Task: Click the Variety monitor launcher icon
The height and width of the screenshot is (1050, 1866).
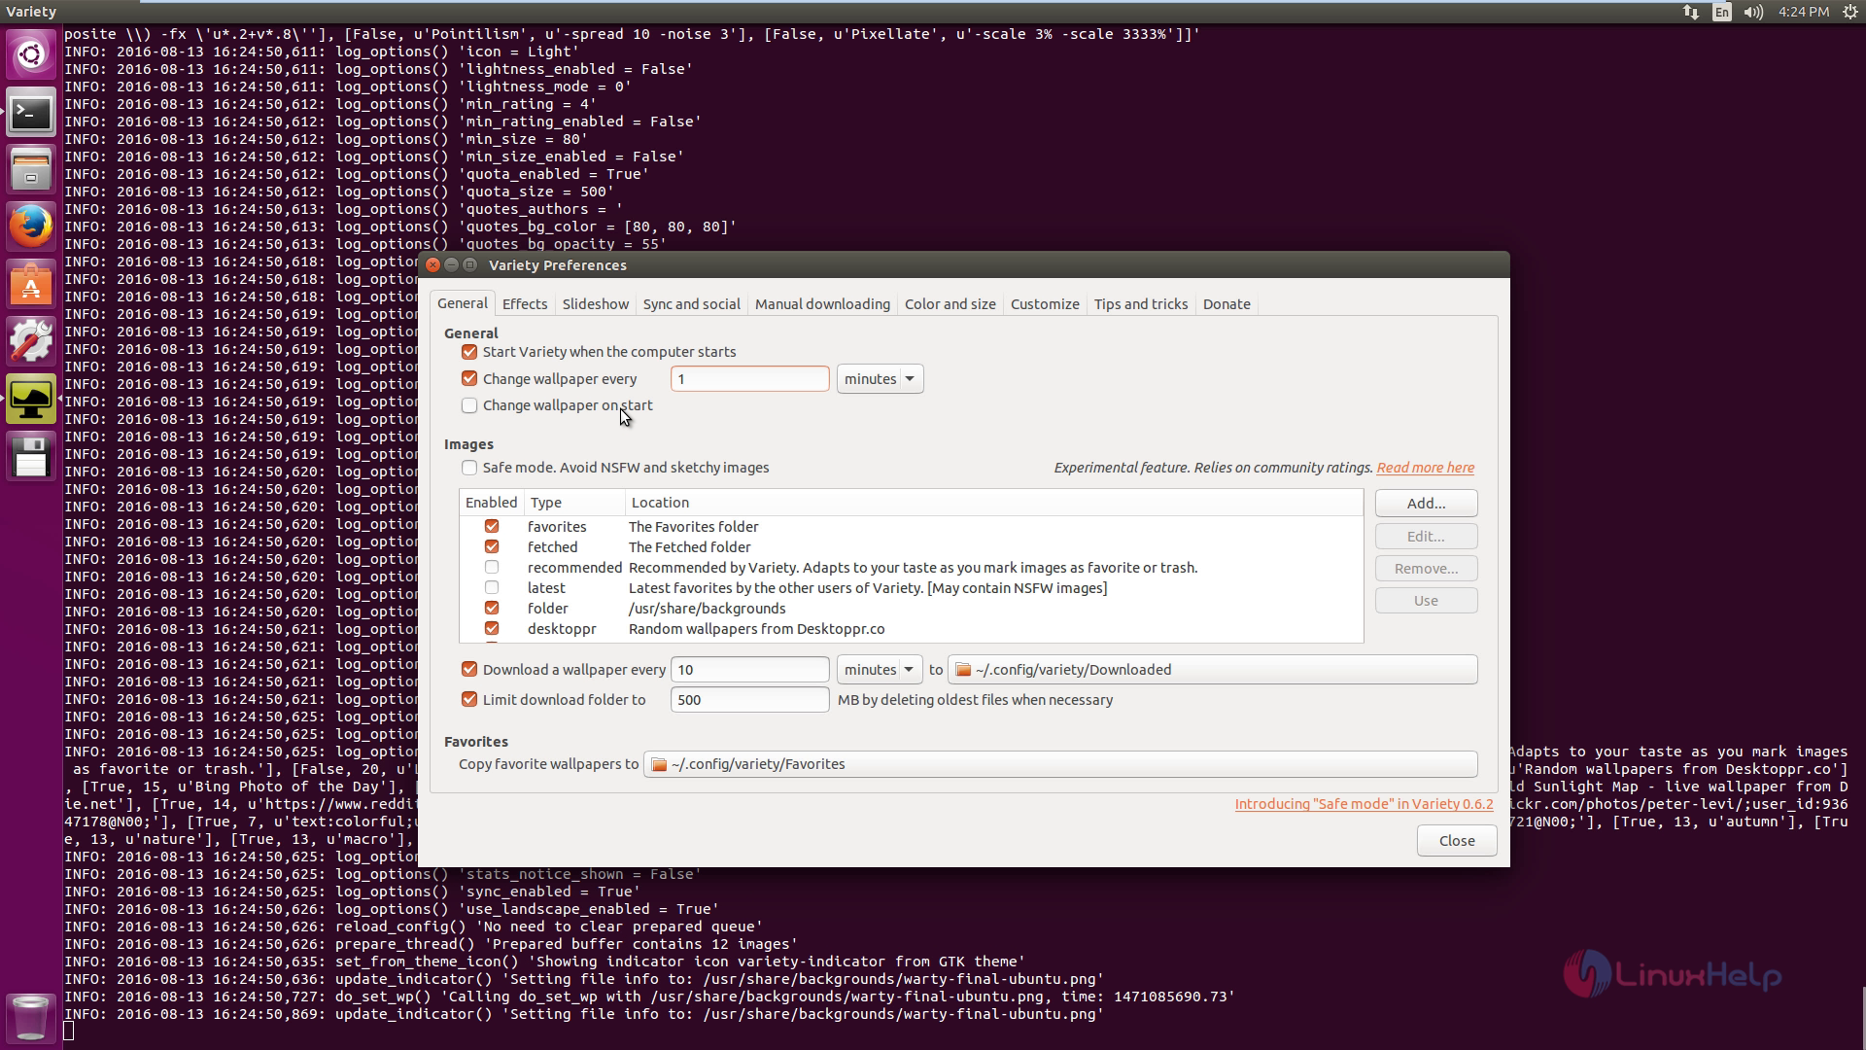Action: click(x=31, y=400)
